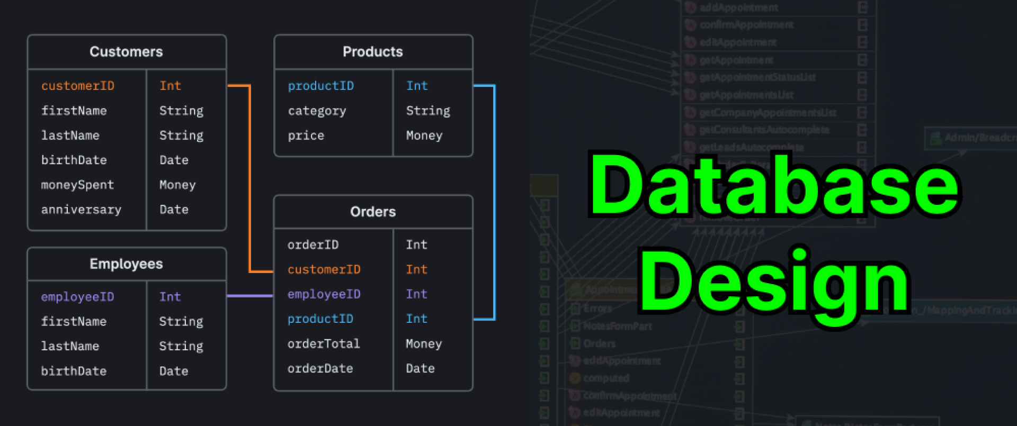This screenshot has width=1017, height=426.
Task: Click the moneySpent field
Action: 77,185
